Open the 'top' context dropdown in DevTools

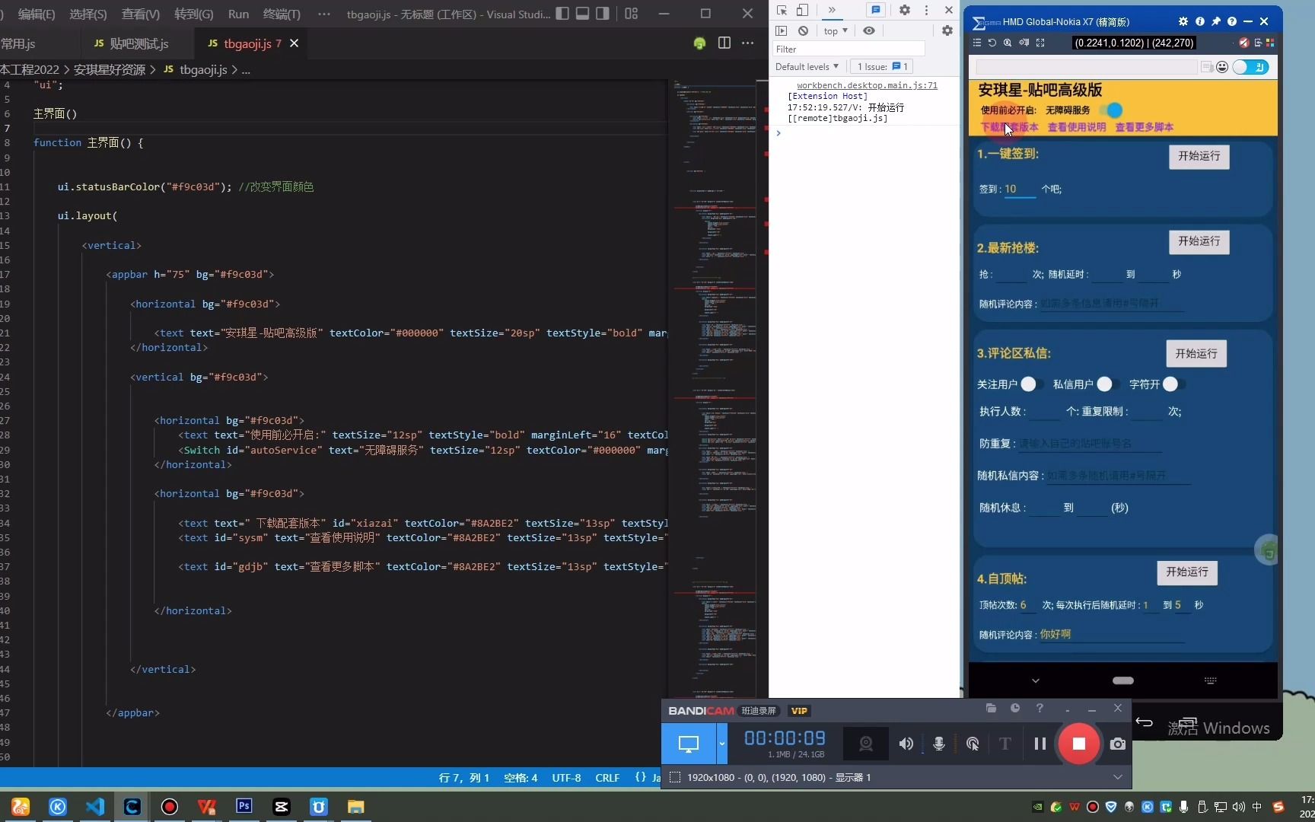coord(836,31)
